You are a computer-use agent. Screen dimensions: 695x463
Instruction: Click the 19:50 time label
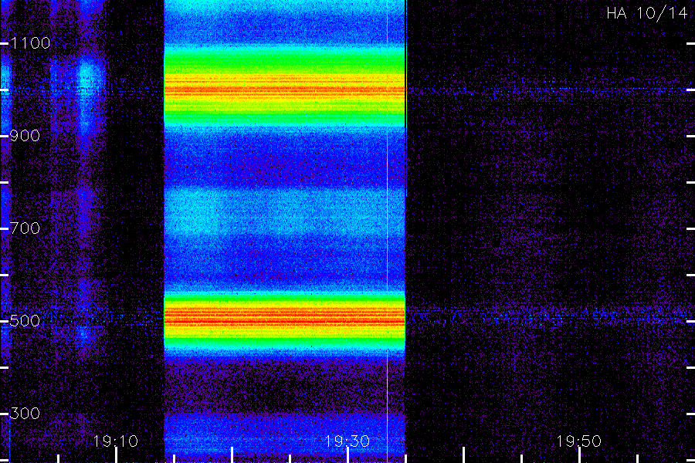click(x=579, y=441)
